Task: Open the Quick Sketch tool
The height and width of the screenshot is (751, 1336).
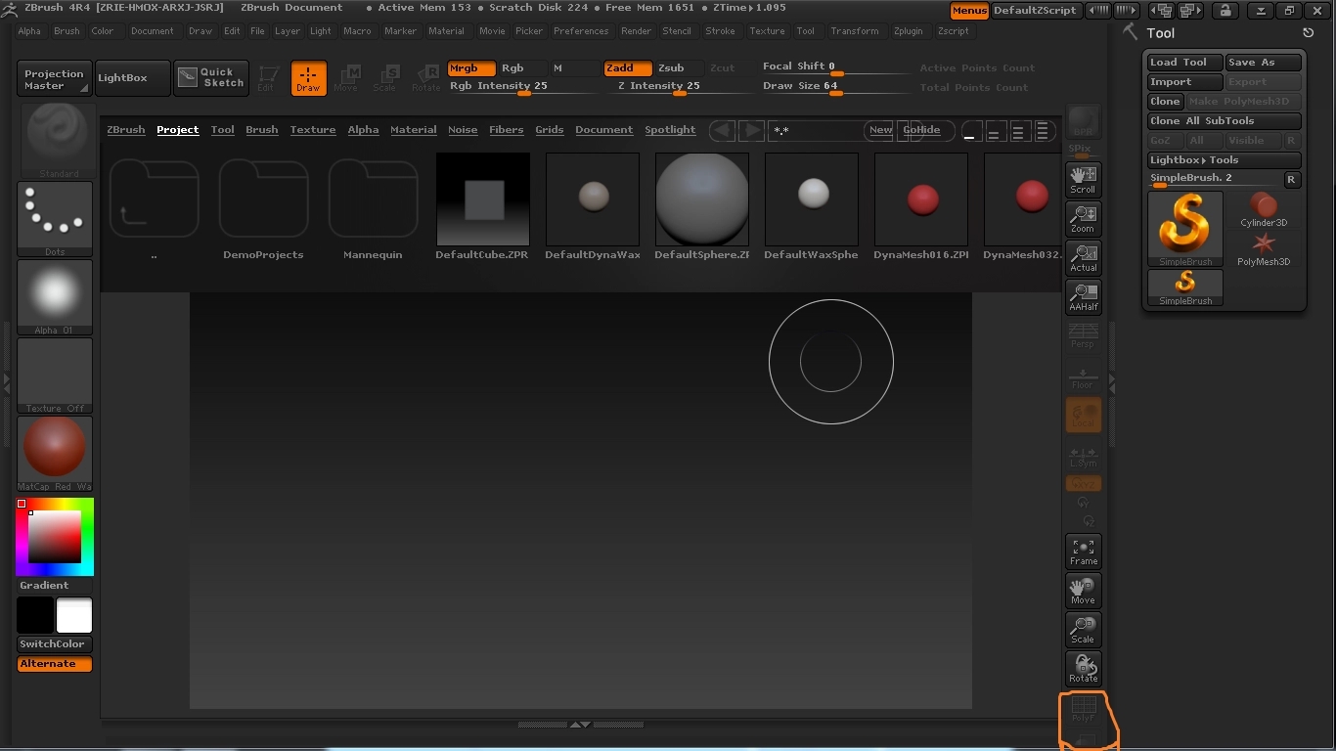Action: 211,78
